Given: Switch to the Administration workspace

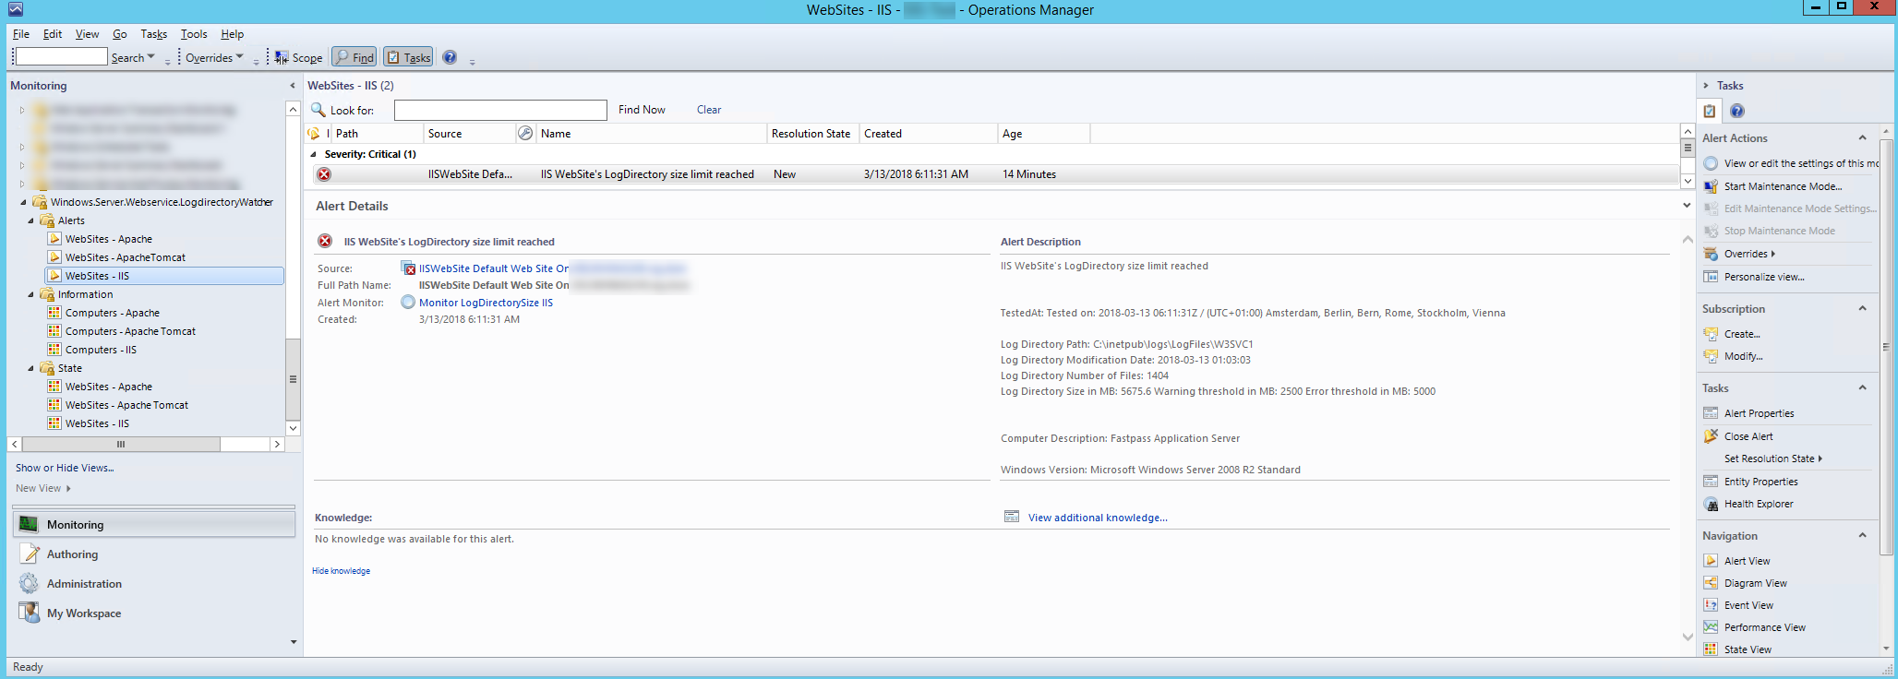Looking at the screenshot, I should tap(84, 584).
